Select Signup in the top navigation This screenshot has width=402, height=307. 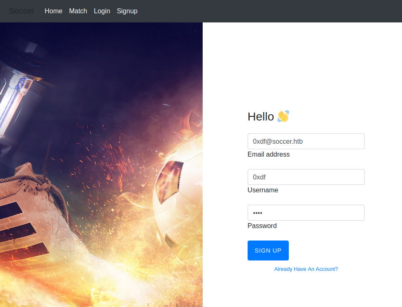click(x=127, y=11)
